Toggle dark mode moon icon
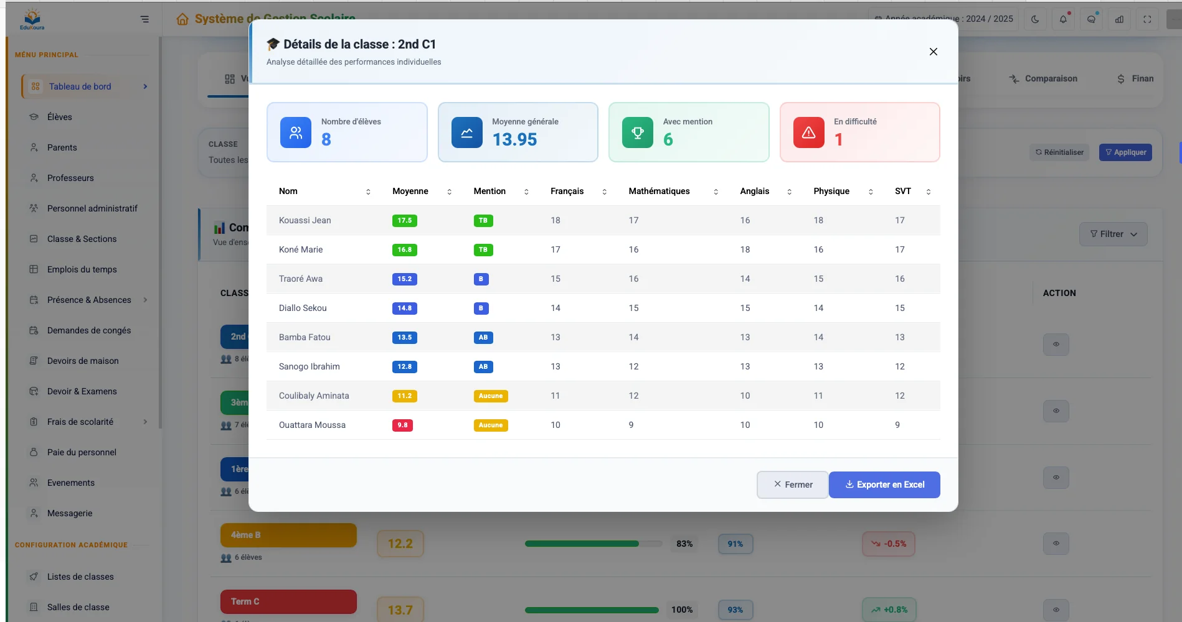This screenshot has width=1182, height=622. coord(1035,19)
